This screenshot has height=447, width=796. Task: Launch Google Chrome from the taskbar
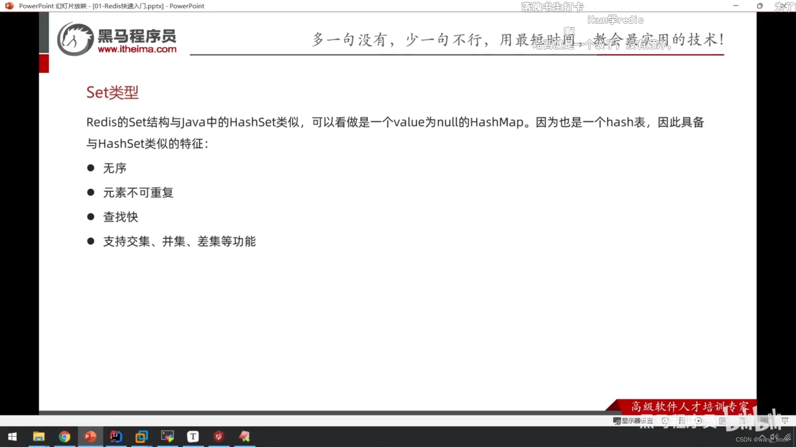pyautogui.click(x=65, y=437)
